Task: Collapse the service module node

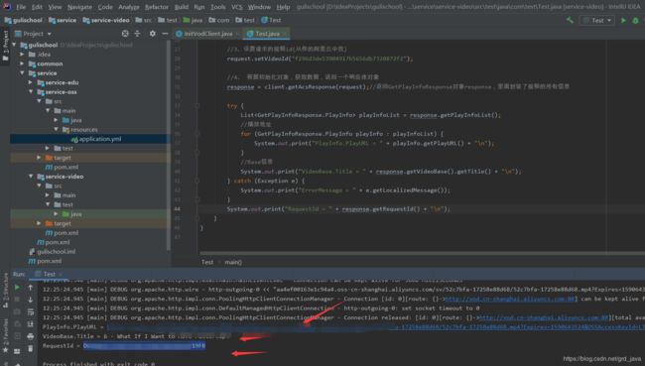Action: click(23, 73)
